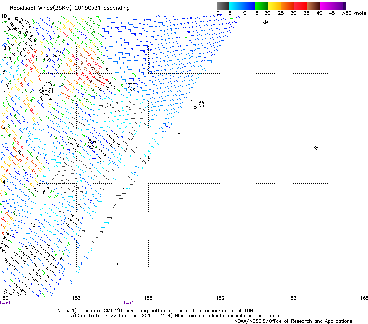
Task: Click the orange 25-30 knots legend swatch
Action: 287,6
